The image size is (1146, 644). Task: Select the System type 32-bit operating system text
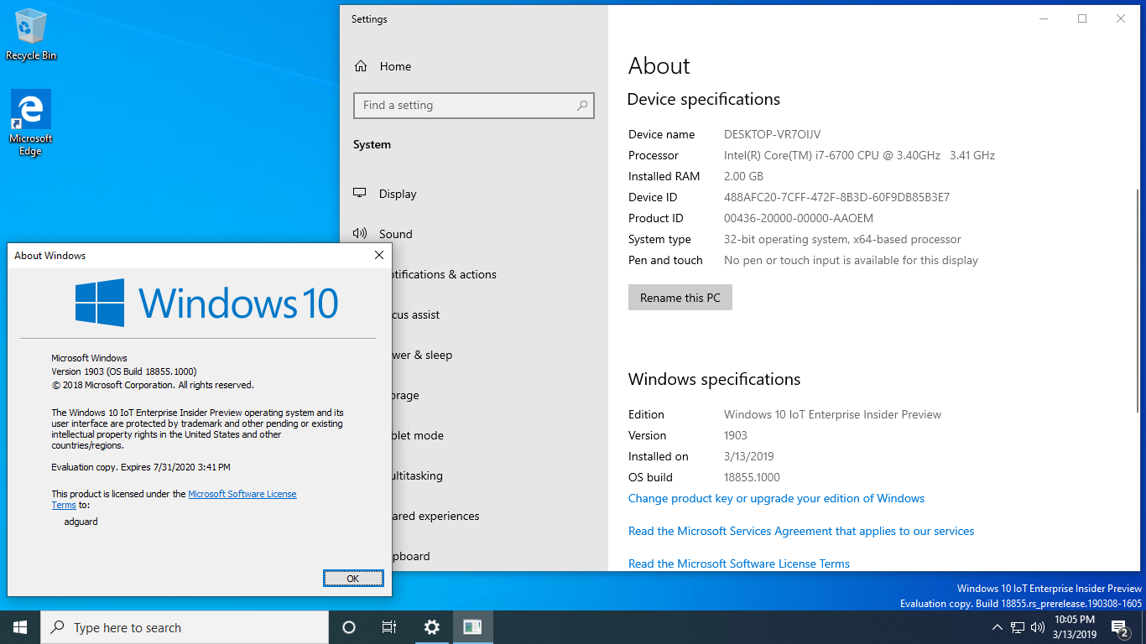(842, 239)
